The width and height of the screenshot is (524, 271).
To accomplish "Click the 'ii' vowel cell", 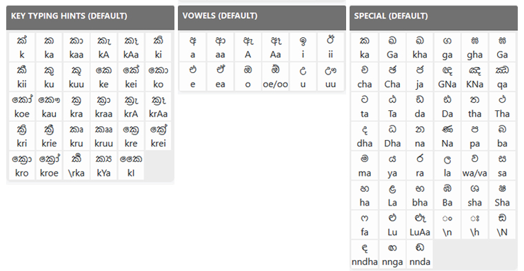I will [330, 47].
